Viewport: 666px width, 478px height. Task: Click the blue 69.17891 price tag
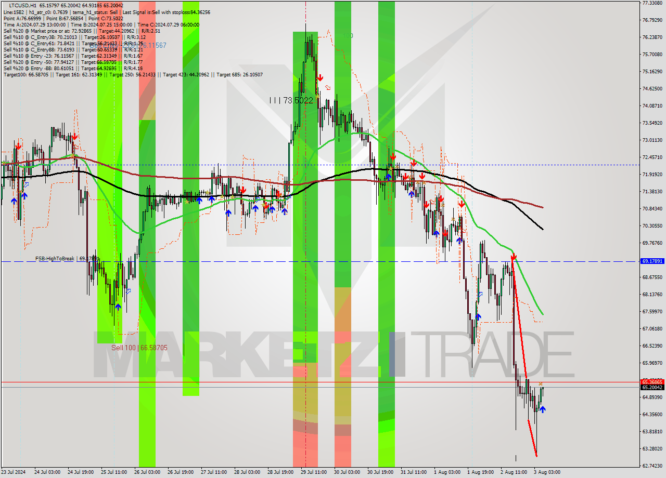pos(652,261)
